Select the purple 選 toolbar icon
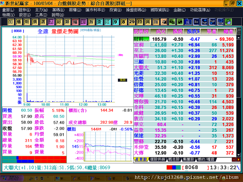 point(51,22)
